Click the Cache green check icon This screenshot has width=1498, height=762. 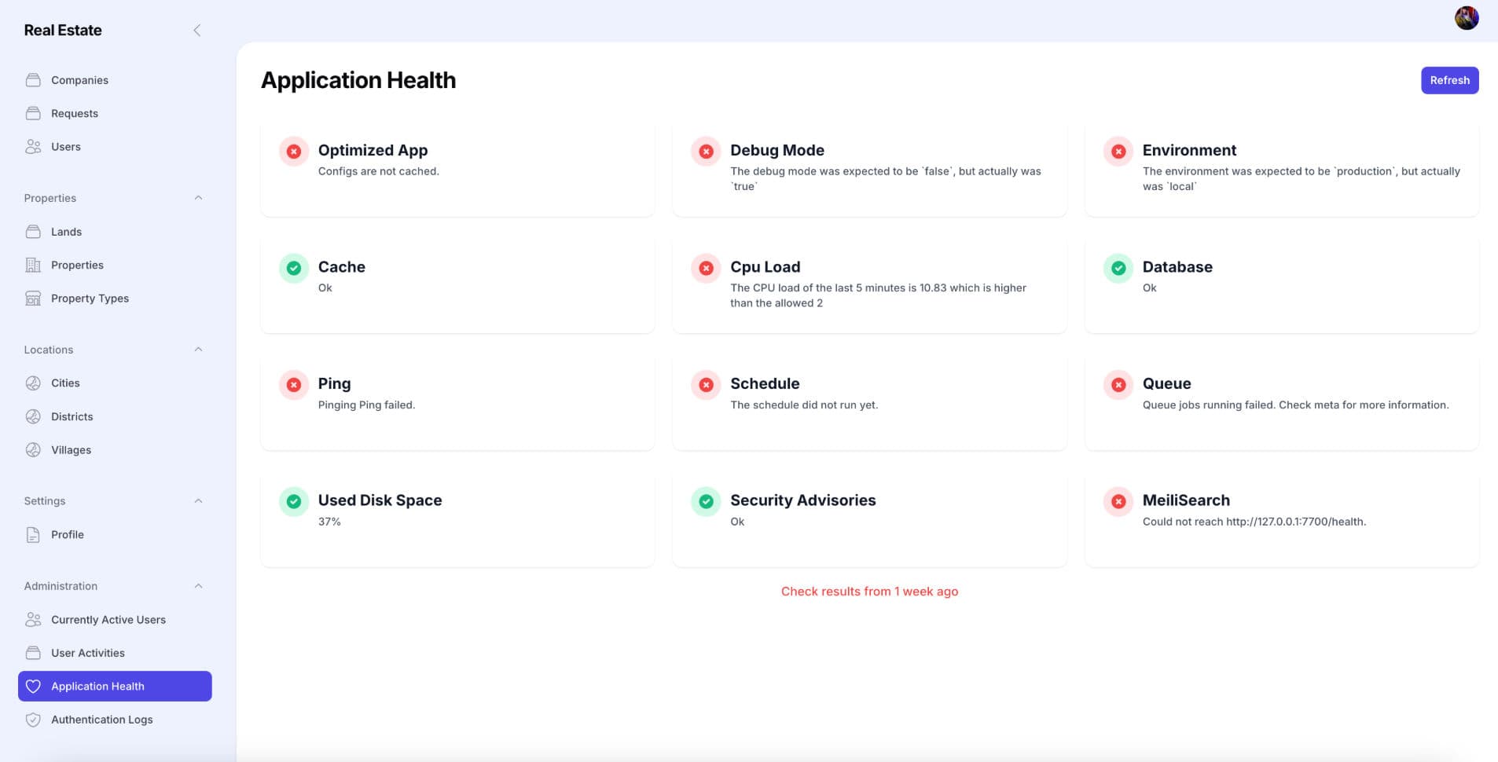point(294,269)
